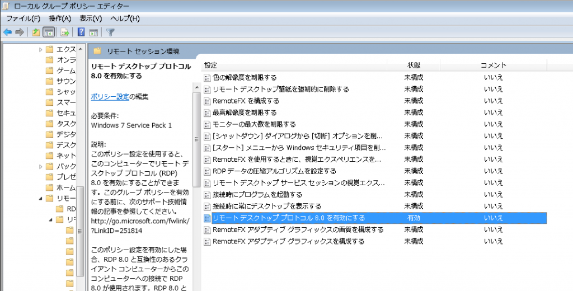Click the Forward arrow toolbar icon
The width and height of the screenshot is (573, 291).
tap(20, 32)
